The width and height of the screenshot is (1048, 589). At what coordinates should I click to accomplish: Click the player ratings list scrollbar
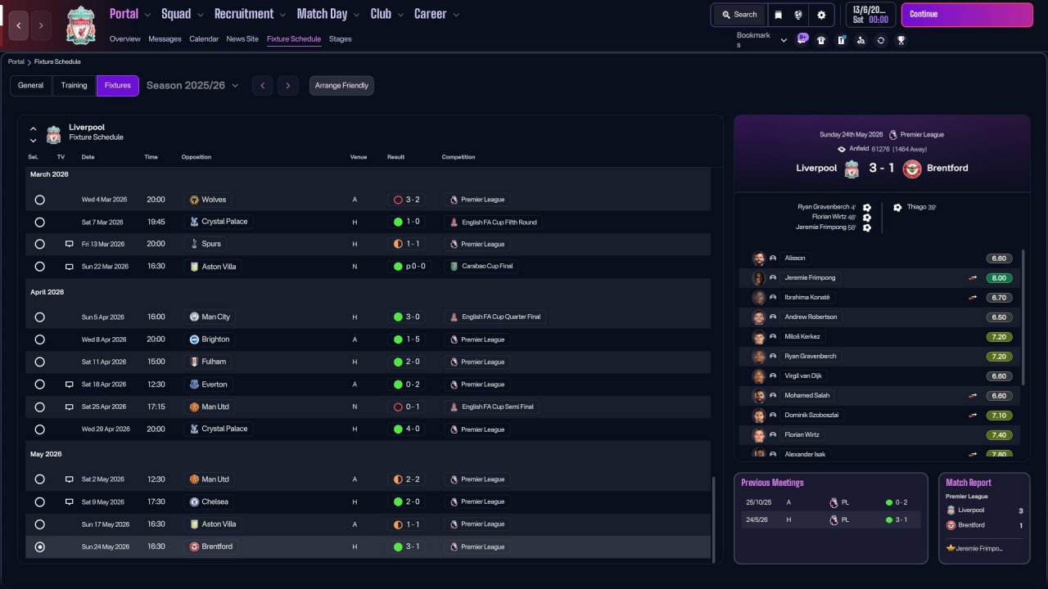(1023, 317)
